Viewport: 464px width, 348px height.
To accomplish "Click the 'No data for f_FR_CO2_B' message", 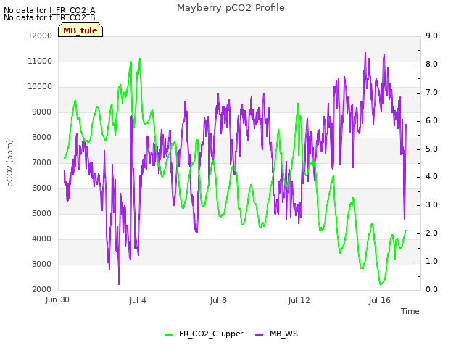I will pyautogui.click(x=49, y=17).
